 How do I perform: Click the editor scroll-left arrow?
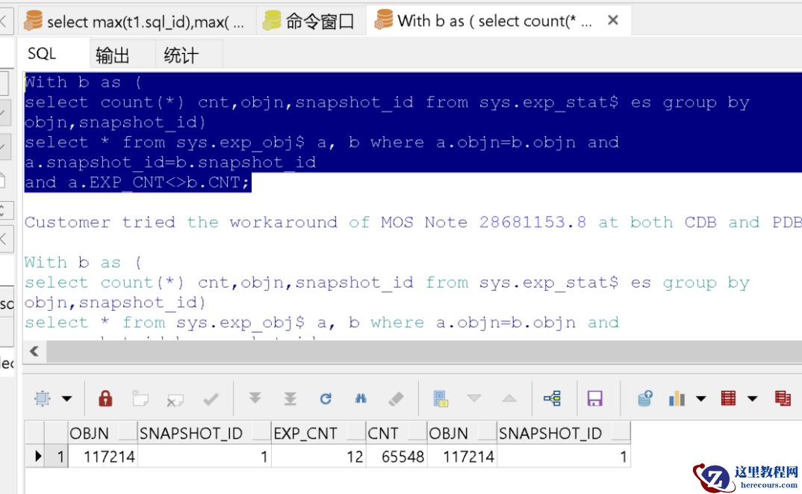point(34,351)
